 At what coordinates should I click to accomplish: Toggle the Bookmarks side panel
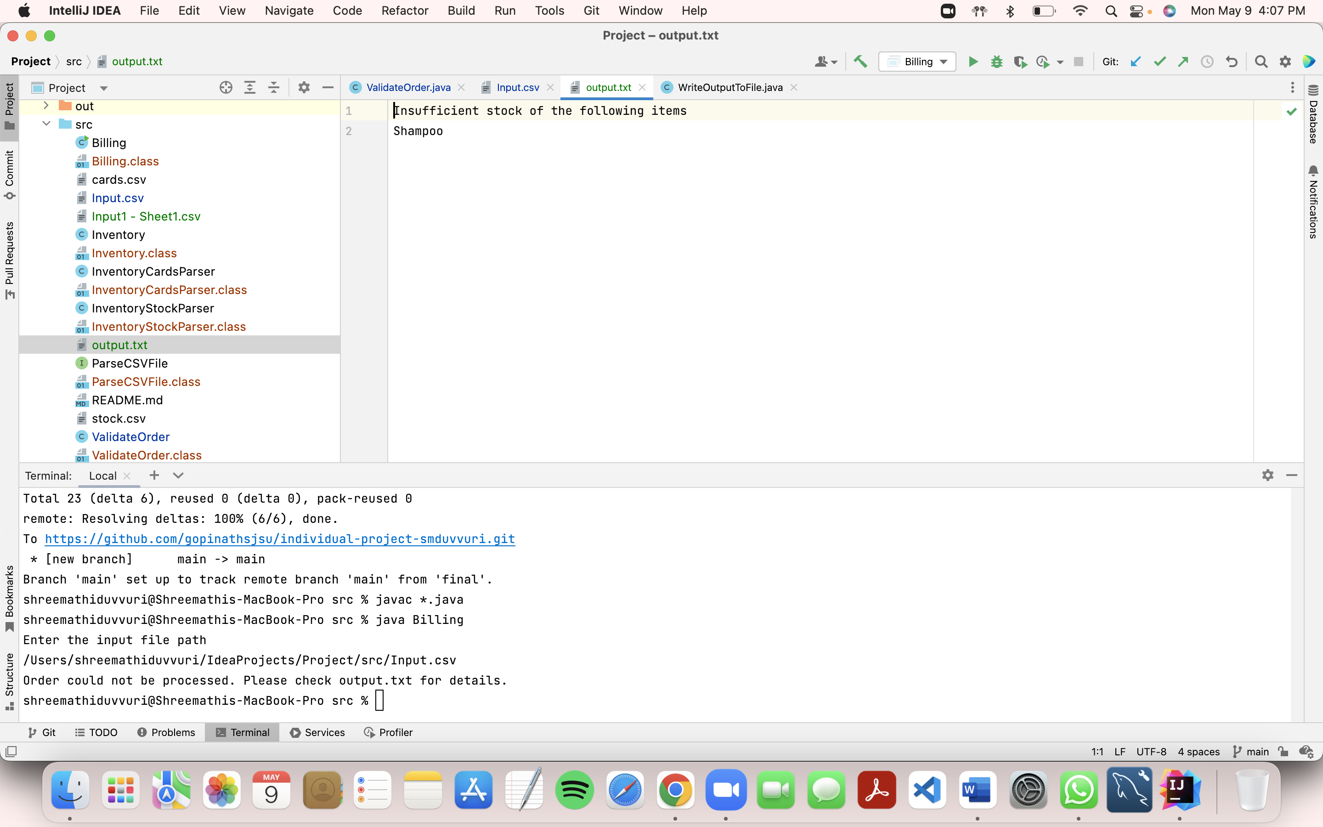click(9, 598)
